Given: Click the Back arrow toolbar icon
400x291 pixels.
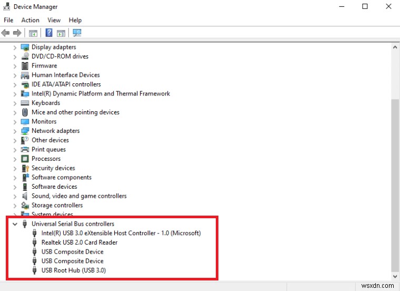Looking at the screenshot, I should (x=5, y=33).
